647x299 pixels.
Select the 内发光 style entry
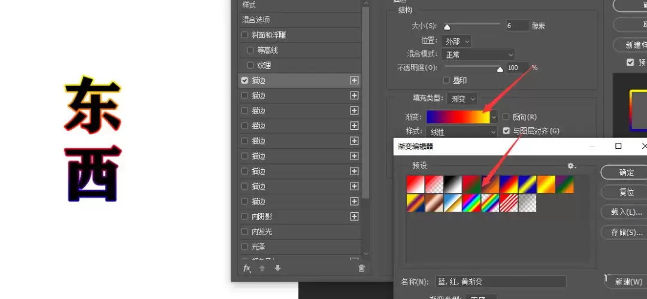coord(300,231)
